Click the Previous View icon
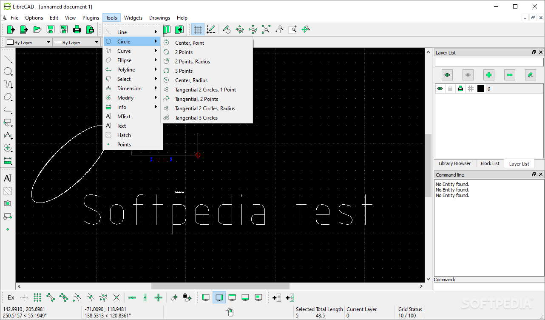Image resolution: width=545 pixels, height=320 pixels. click(279, 29)
